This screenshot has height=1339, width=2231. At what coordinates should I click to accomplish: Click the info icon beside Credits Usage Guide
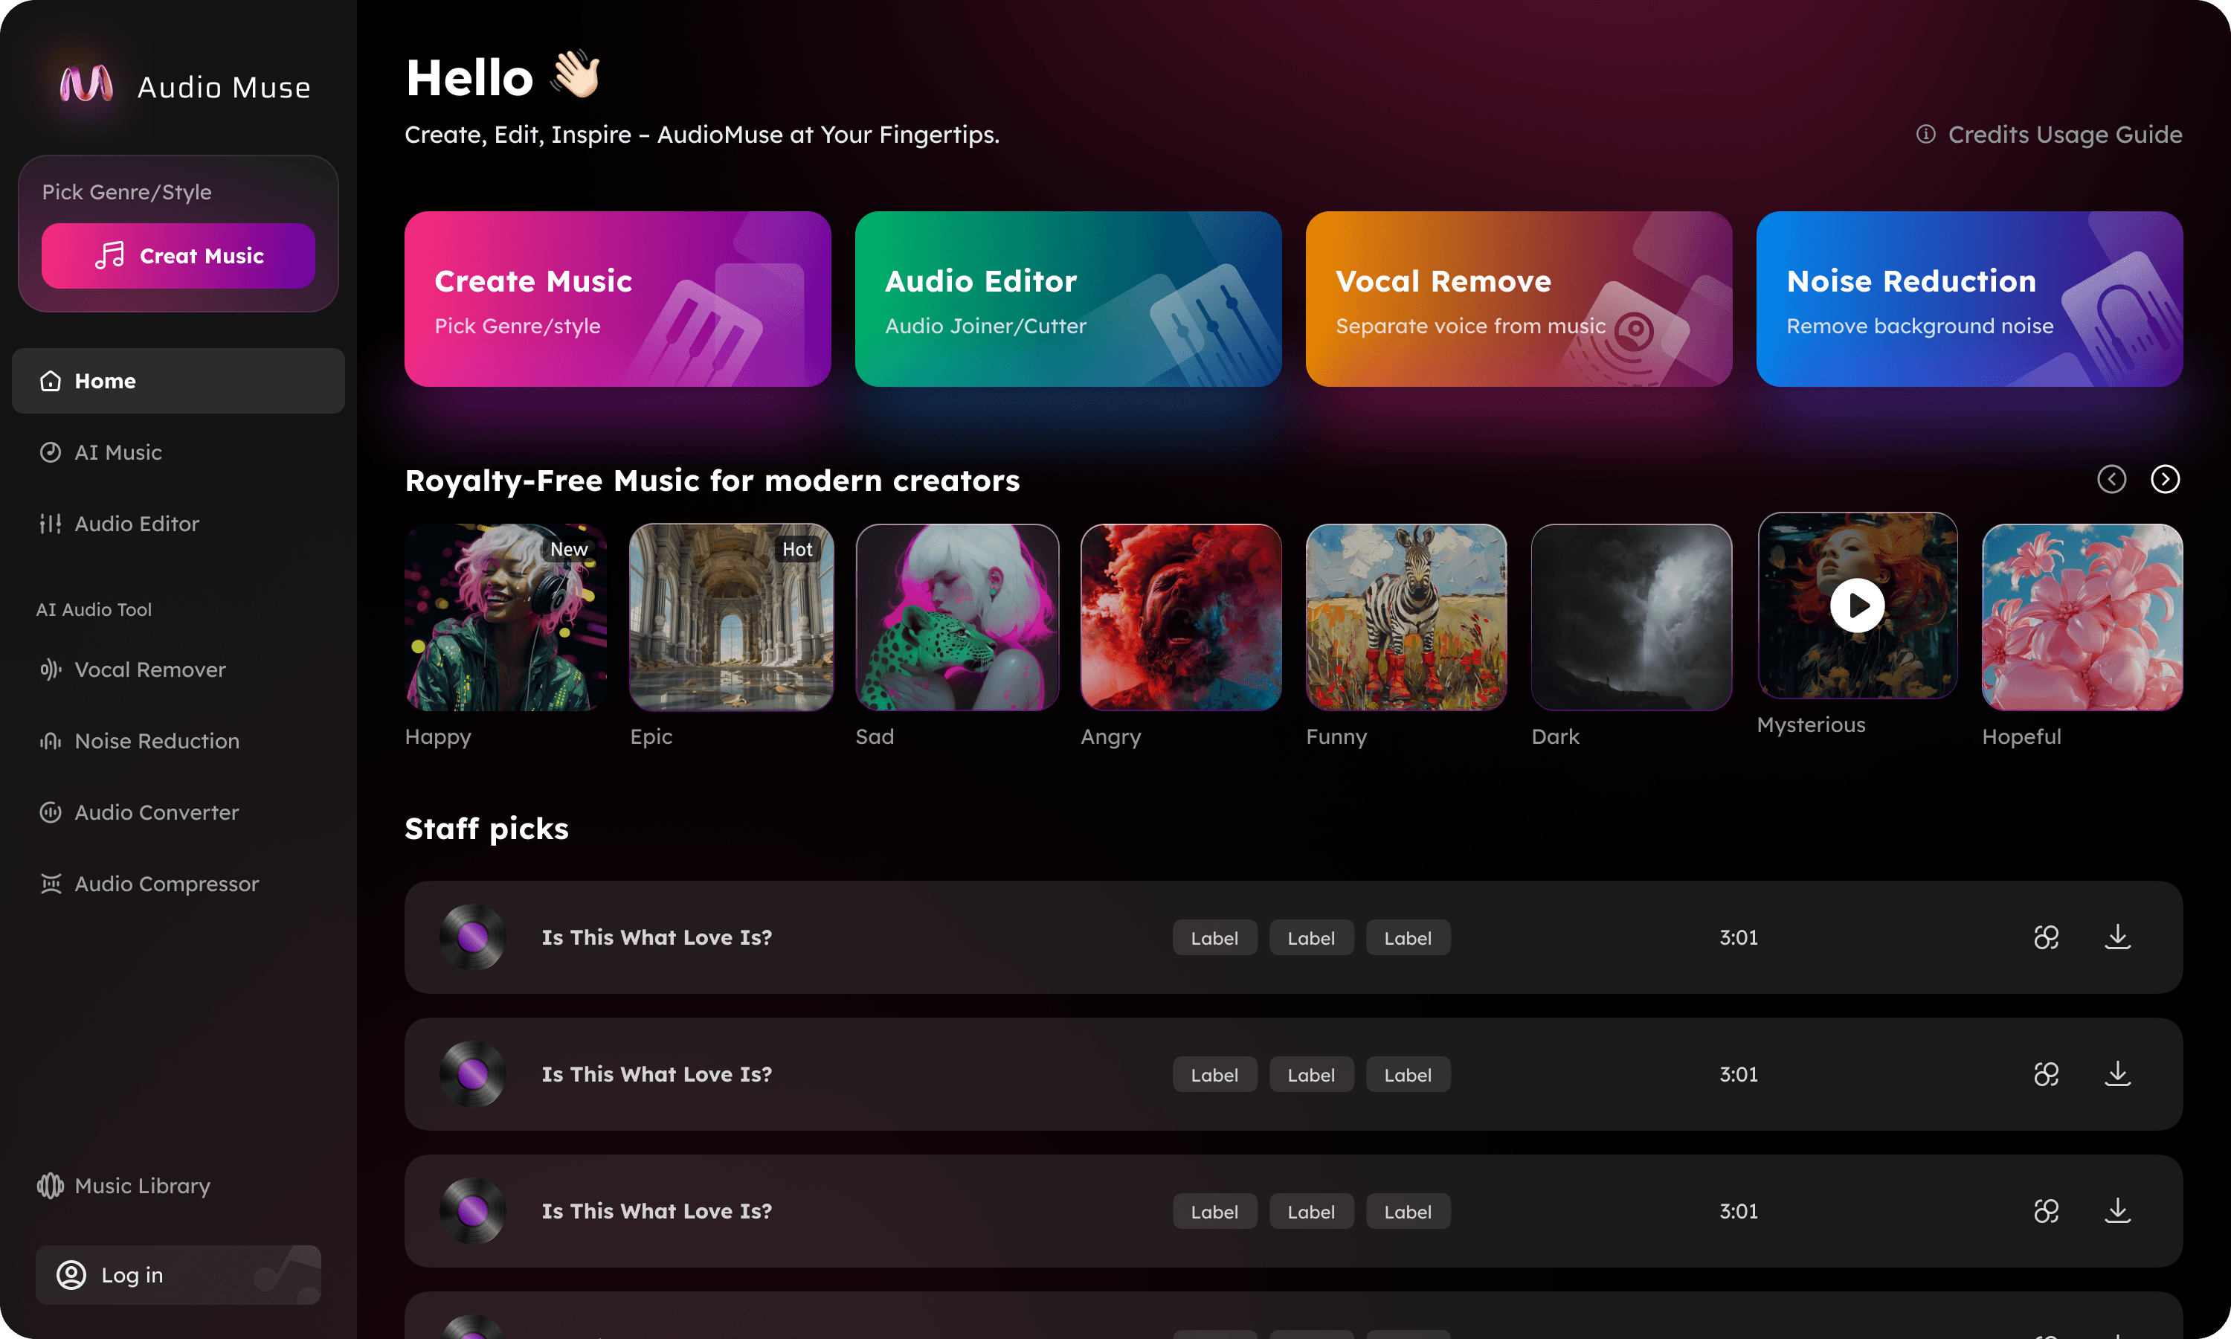[1925, 135]
